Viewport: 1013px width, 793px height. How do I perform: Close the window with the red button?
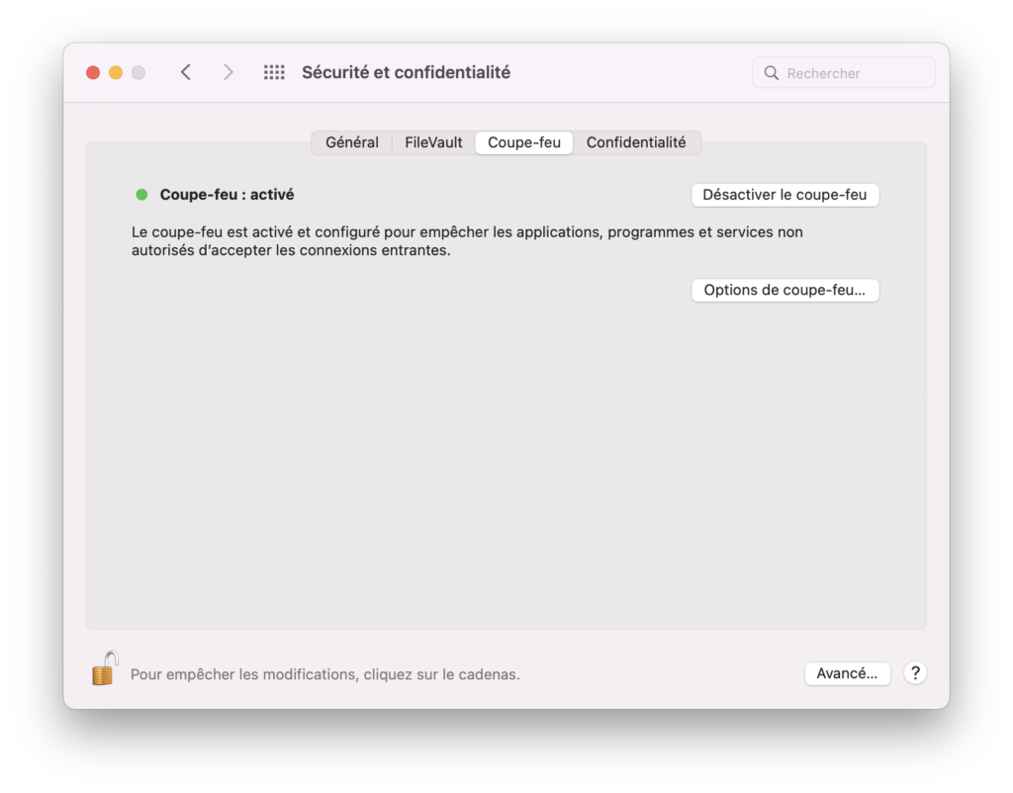pyautogui.click(x=93, y=72)
